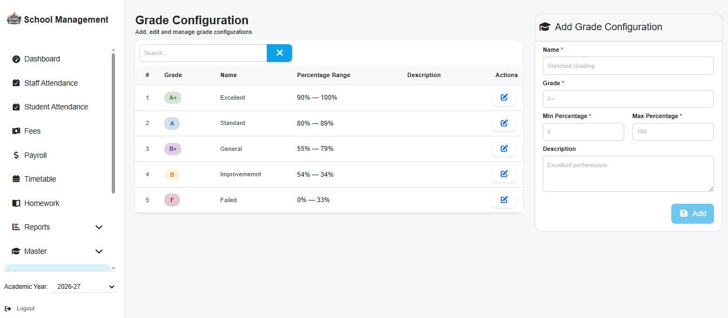Click the Name column header
This screenshot has width=728, height=318.
coord(228,75)
